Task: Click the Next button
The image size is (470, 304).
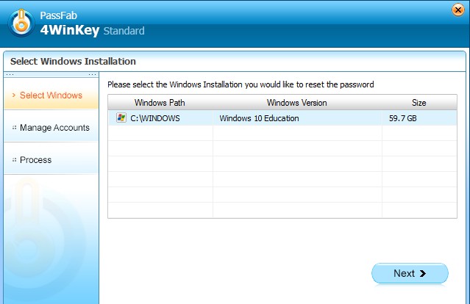Action: point(410,273)
